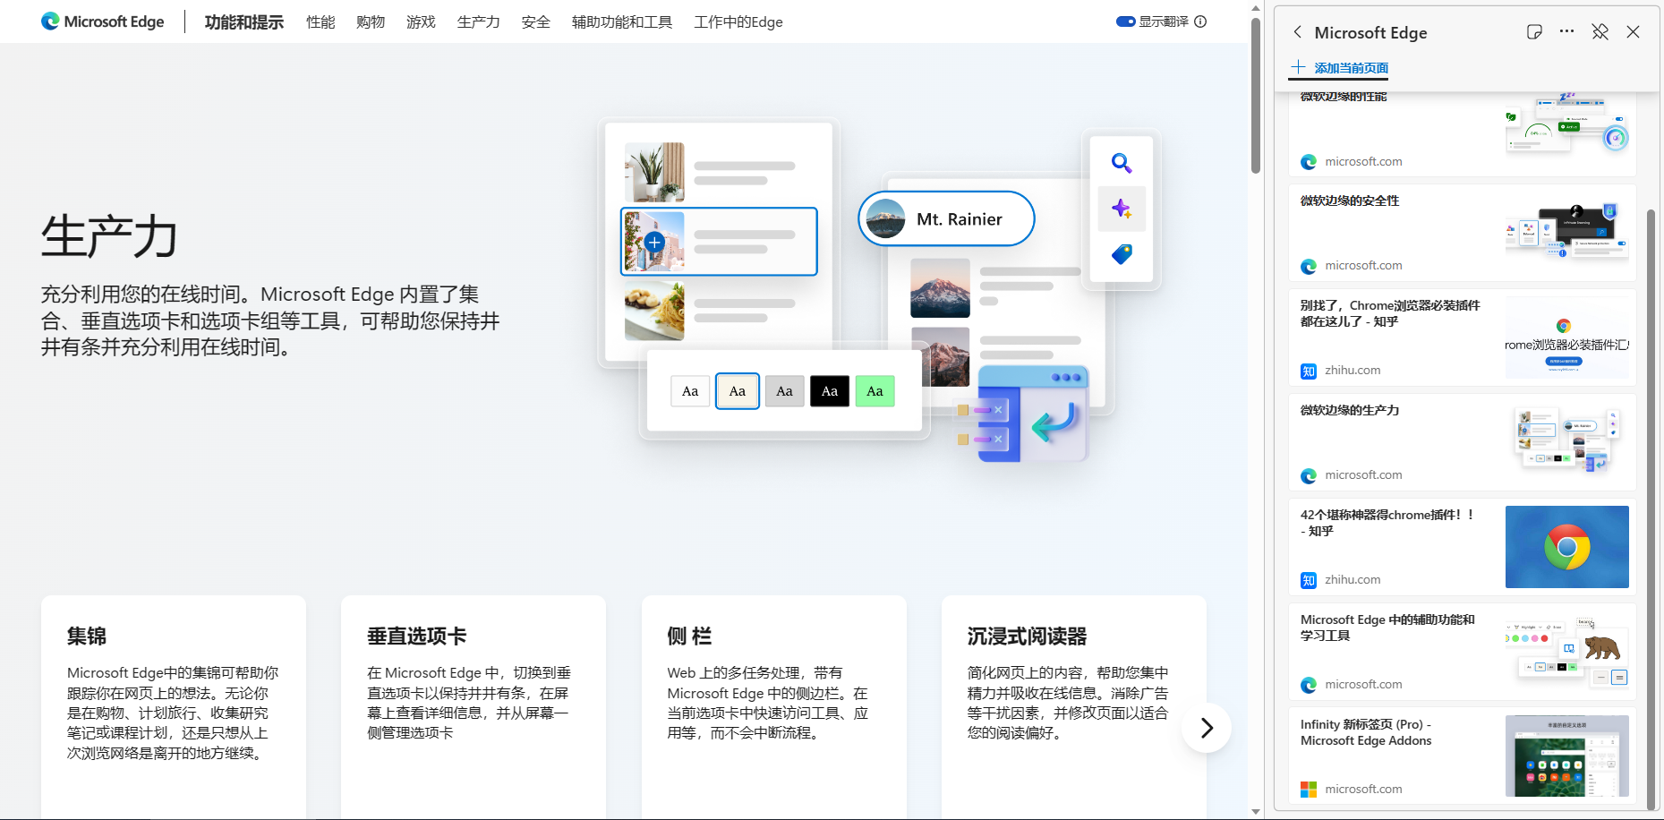The image size is (1664, 820).
Task: Open the 游戏 menu item
Action: click(421, 21)
